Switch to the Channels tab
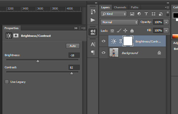The height and width of the screenshot is (114, 178). pyautogui.click(x=120, y=7)
